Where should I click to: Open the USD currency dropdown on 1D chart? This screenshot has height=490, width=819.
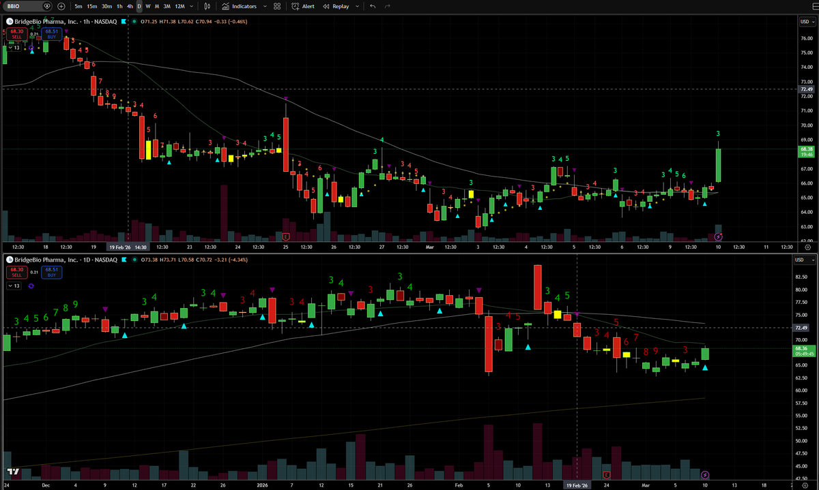pyautogui.click(x=806, y=260)
